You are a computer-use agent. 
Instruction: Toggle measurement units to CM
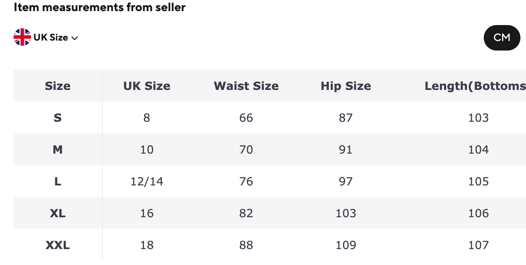coord(502,37)
